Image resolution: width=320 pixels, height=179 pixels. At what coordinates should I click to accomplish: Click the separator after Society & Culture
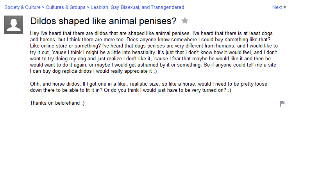(43, 7)
